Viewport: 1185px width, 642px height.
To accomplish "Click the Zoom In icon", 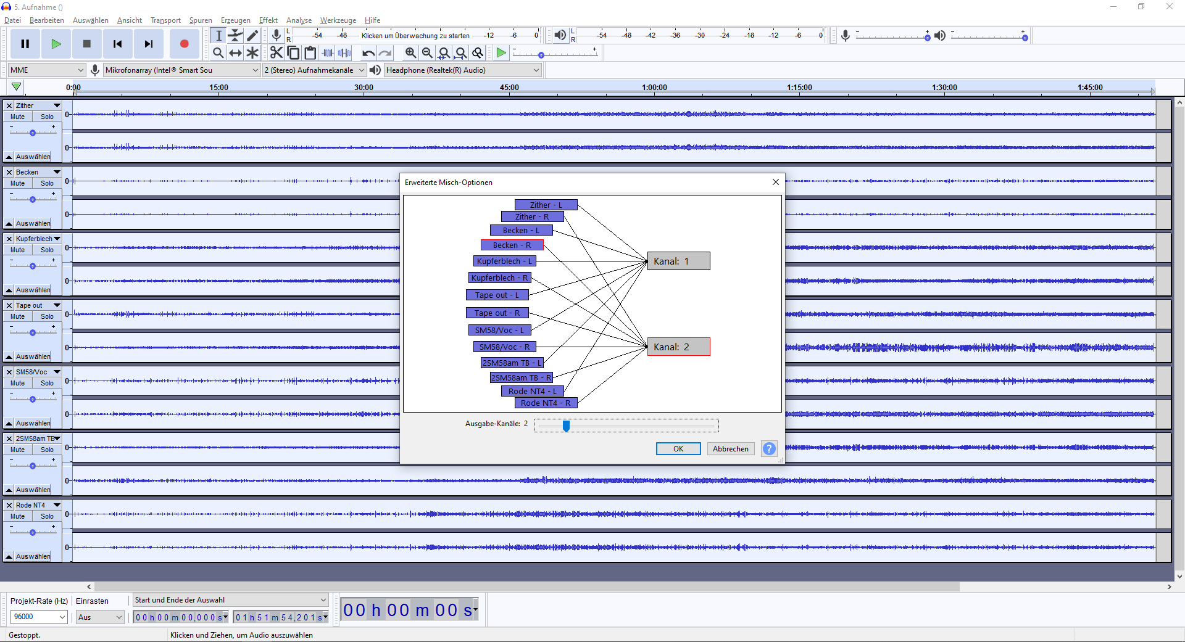I will [x=410, y=53].
